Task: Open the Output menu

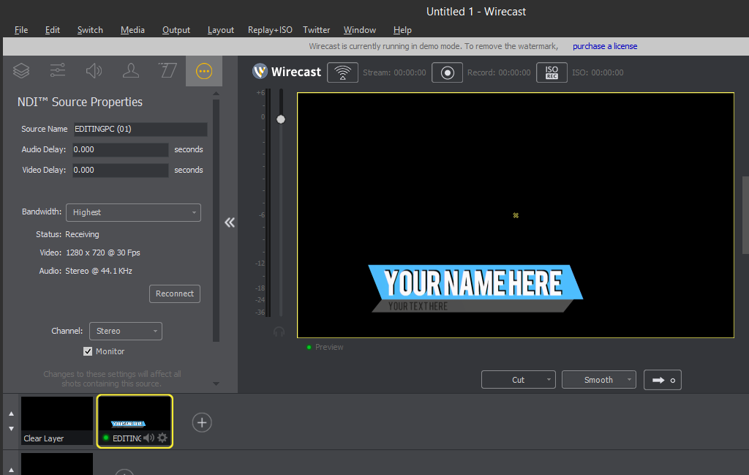Action: [176, 30]
